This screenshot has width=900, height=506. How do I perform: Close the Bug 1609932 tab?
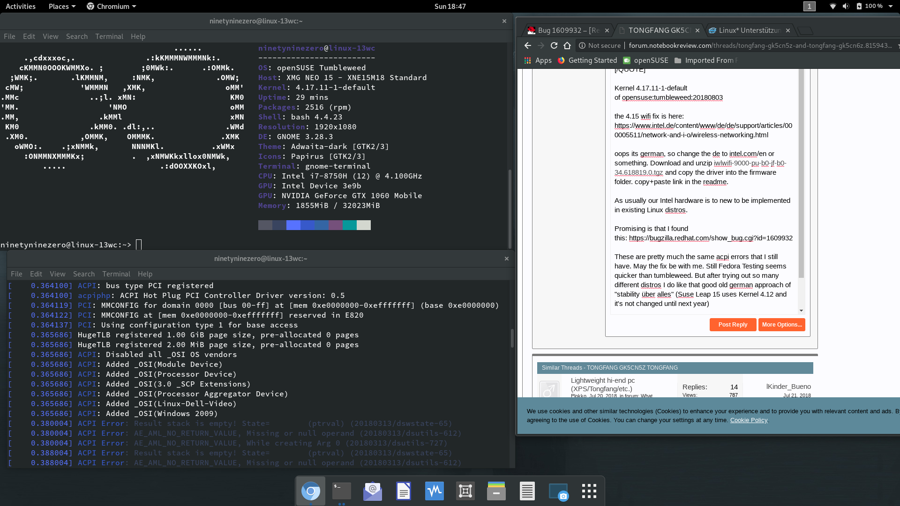(607, 30)
